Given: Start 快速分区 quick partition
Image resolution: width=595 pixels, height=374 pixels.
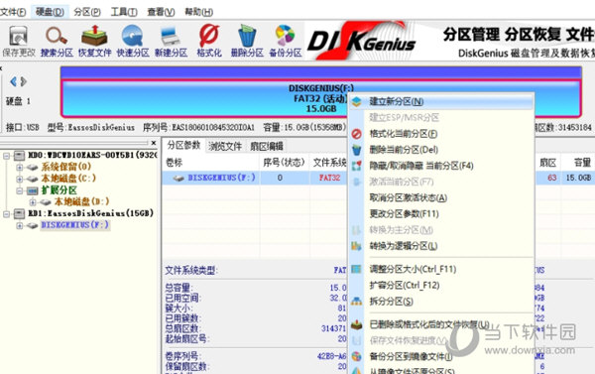Looking at the screenshot, I should (x=133, y=41).
